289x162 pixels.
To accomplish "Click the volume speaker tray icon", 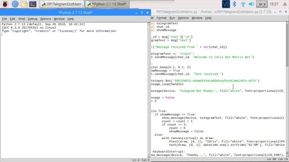I will pos(251,4).
